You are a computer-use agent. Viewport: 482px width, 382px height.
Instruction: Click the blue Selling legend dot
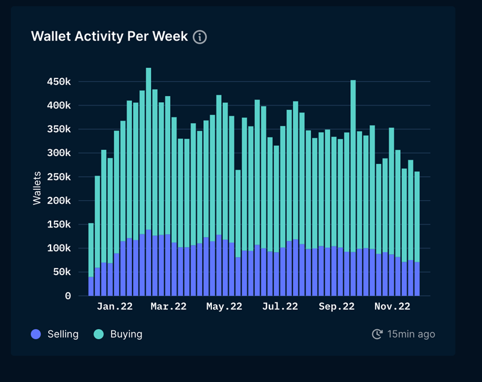37,334
